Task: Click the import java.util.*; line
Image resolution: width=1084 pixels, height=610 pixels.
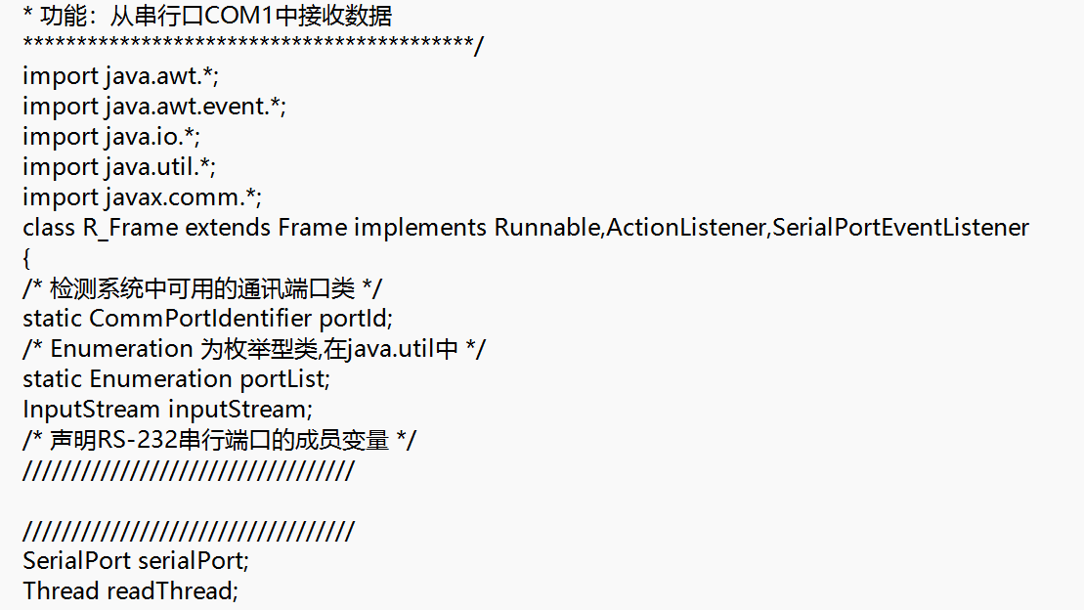Action: [119, 167]
